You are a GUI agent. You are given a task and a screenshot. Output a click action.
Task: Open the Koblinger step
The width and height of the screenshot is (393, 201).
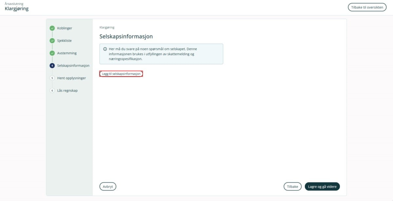pos(65,28)
